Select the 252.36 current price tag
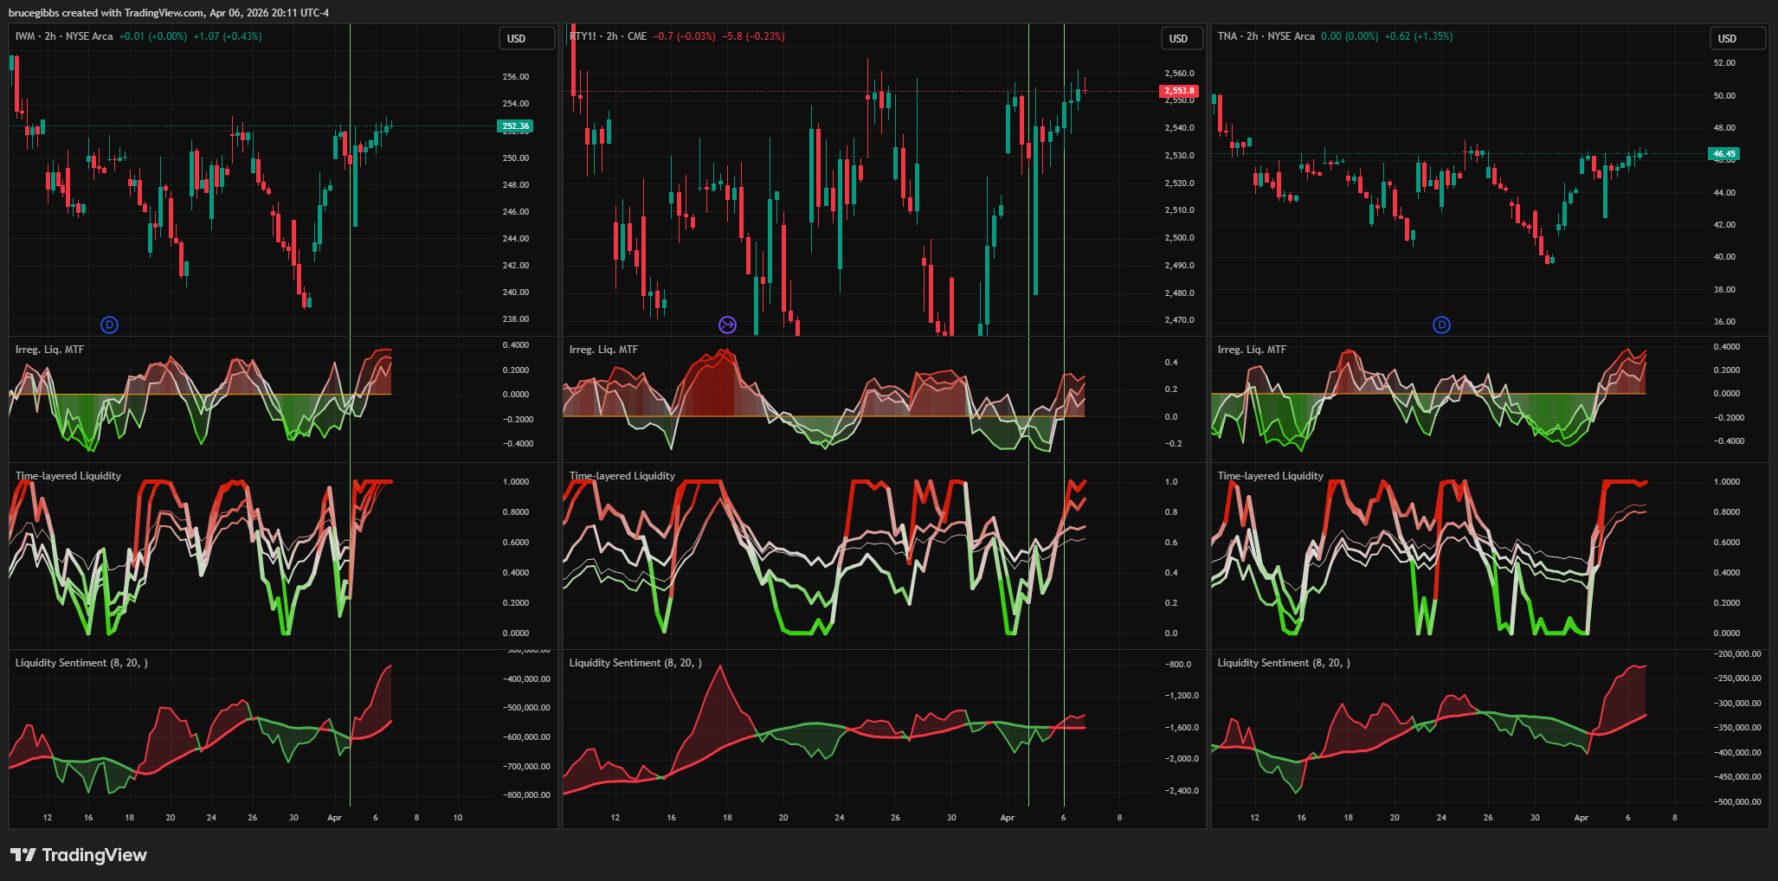Image resolution: width=1778 pixels, height=881 pixels. [516, 126]
